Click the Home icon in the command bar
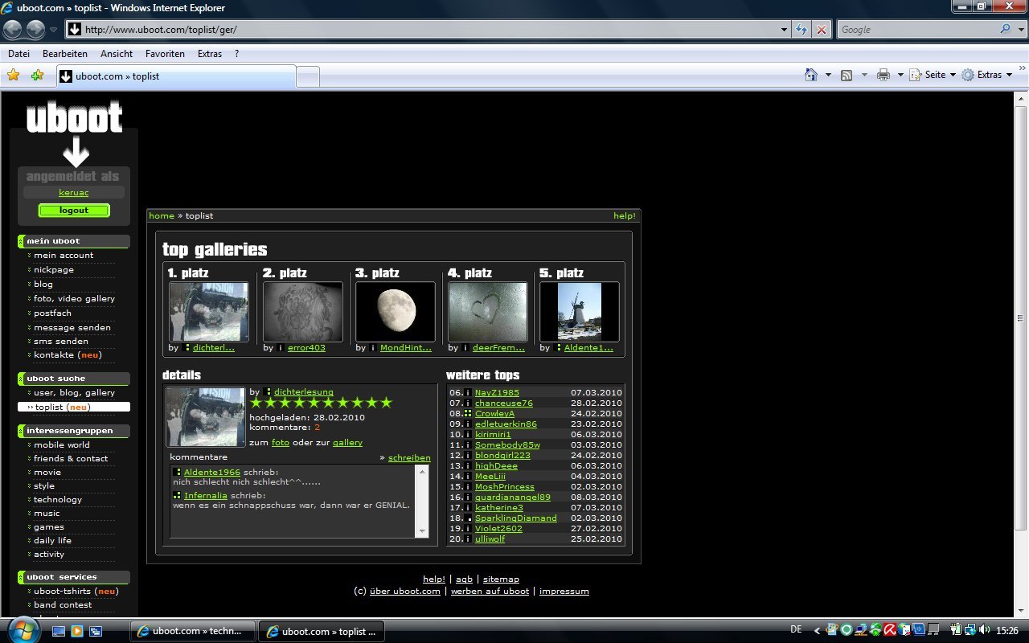Viewport: 1029px width, 643px height. pos(811,75)
